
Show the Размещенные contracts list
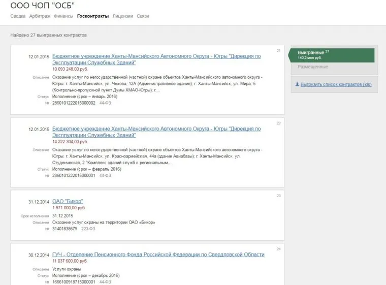(312, 67)
